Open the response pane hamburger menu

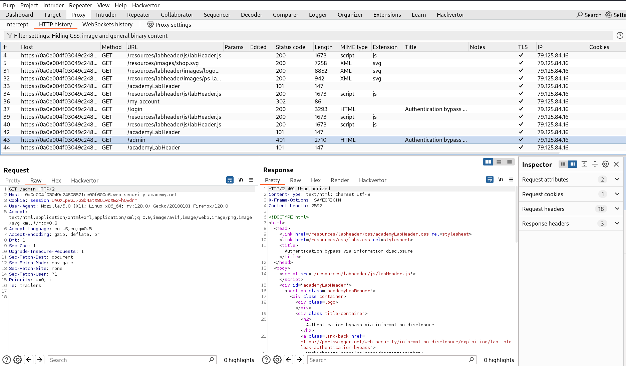511,179
